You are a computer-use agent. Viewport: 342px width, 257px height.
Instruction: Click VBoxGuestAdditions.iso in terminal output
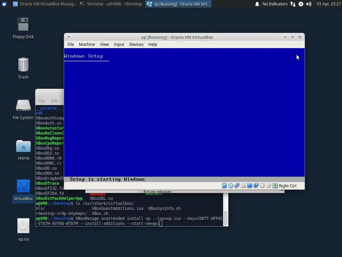[118, 208]
